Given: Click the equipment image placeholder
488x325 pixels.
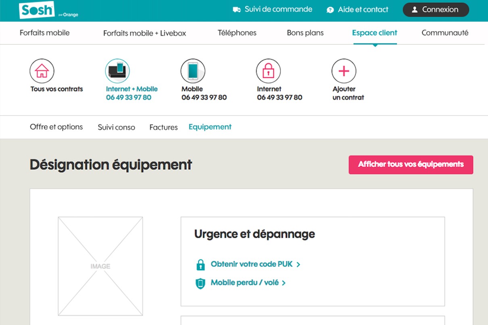Looking at the screenshot, I should [x=100, y=266].
